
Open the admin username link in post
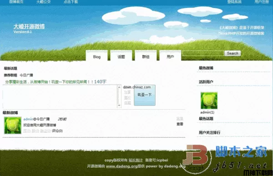[28, 119]
